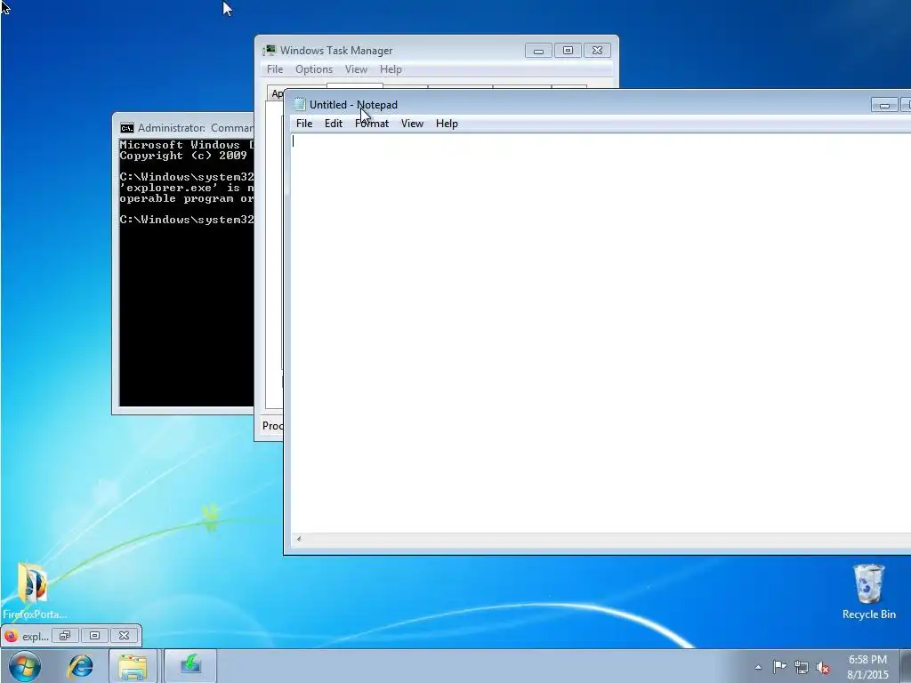Close the minimized 'expl...' window
The height and width of the screenshot is (683, 911).
[124, 635]
